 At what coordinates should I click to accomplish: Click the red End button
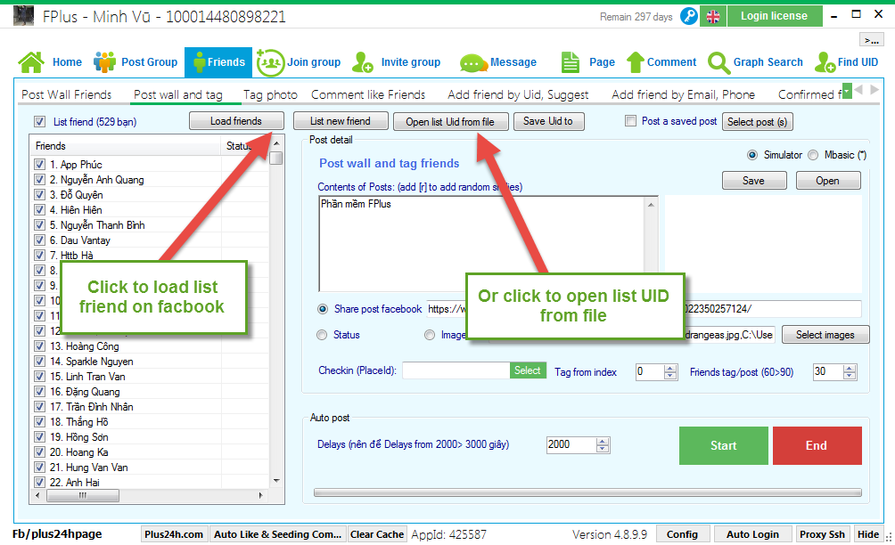pos(817,445)
